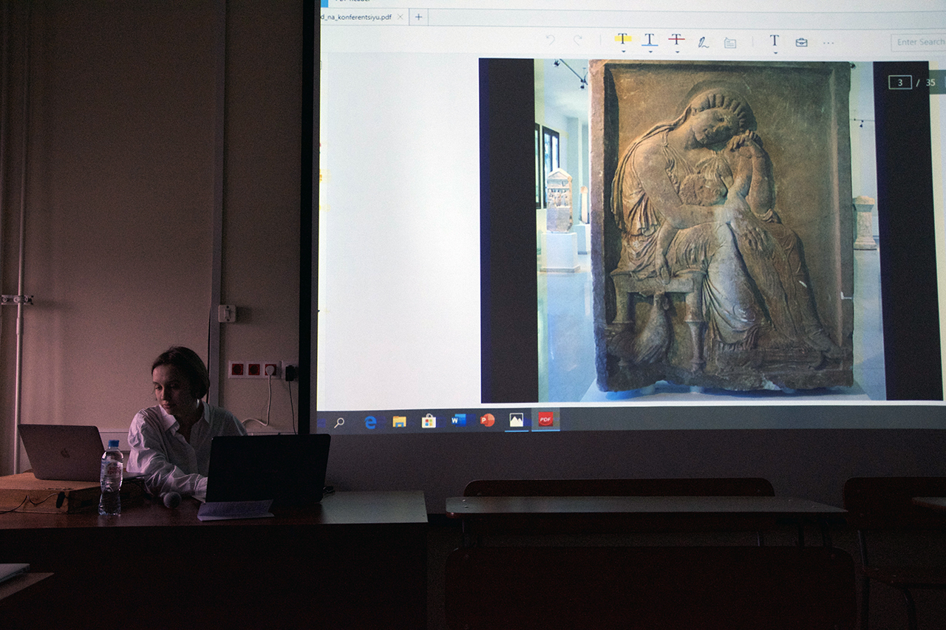
Task: Open the toolbox briefcase icon
Action: (801, 42)
